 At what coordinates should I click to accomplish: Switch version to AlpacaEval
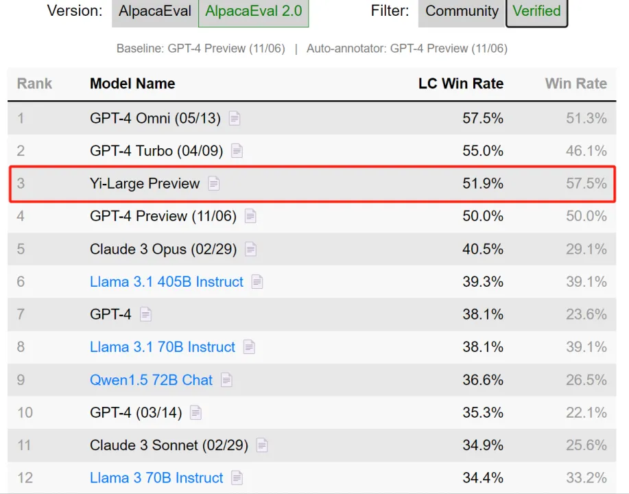155,12
